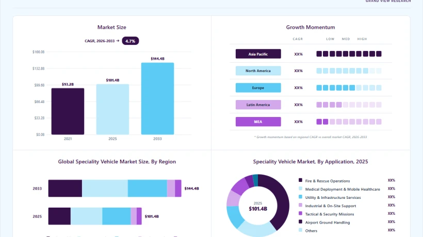Click the Global Speciality Vehicle Market Size heading
423x237 pixels.
point(117,162)
